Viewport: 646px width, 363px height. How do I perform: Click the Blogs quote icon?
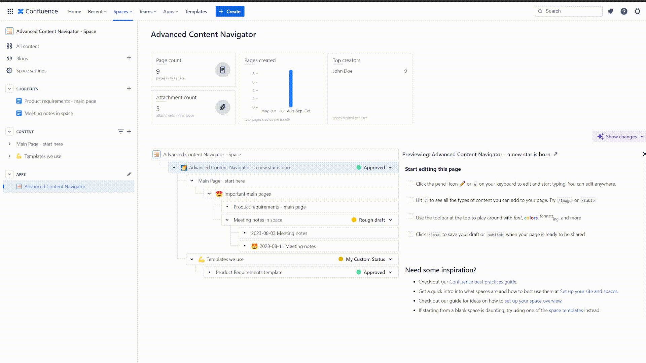point(9,58)
